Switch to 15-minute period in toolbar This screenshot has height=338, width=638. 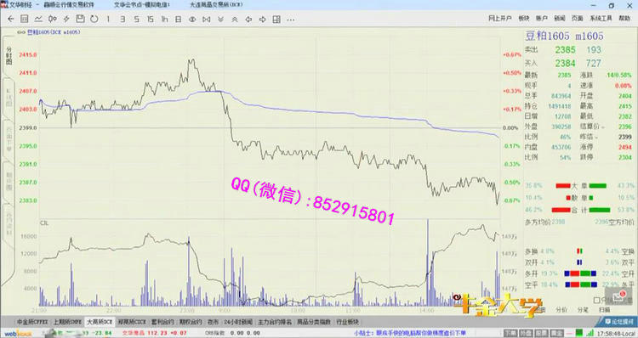point(151,19)
